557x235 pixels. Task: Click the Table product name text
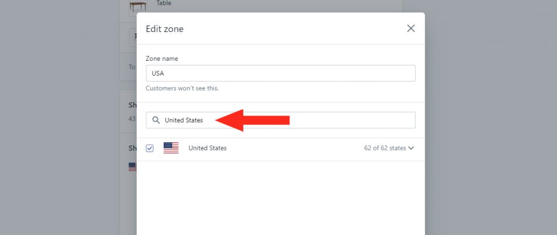tap(164, 3)
